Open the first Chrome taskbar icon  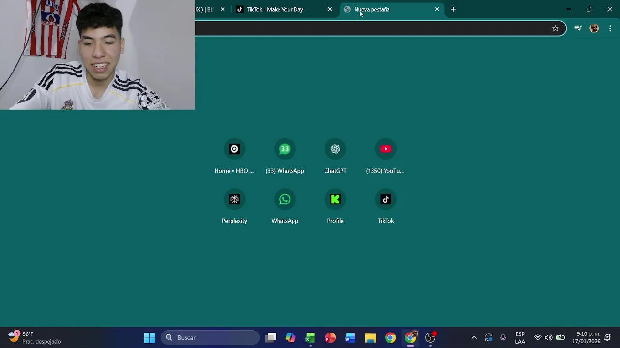pos(390,338)
